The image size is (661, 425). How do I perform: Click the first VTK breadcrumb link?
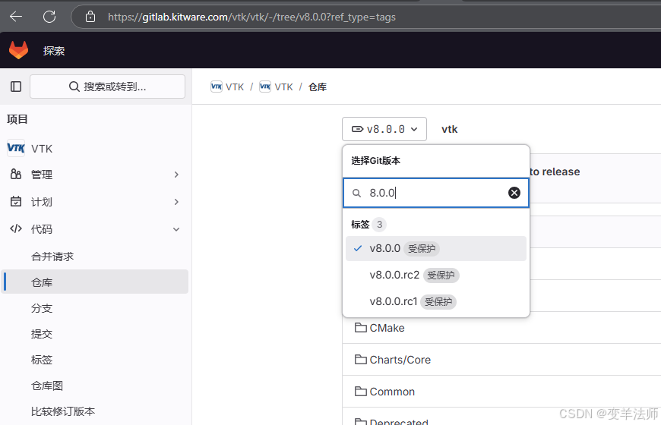coord(234,87)
